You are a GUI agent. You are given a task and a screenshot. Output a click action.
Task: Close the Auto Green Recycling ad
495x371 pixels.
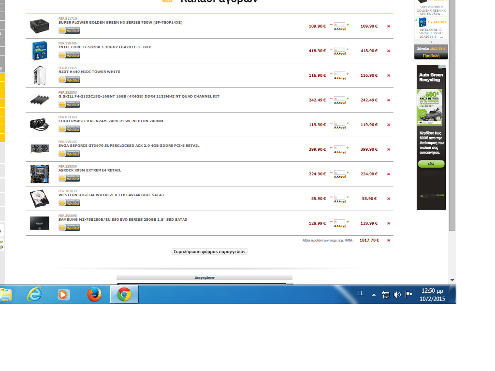pos(444,67)
